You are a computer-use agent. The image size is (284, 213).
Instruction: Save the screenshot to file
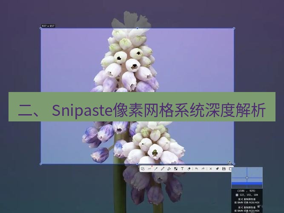pyautogui.click(x=224, y=169)
